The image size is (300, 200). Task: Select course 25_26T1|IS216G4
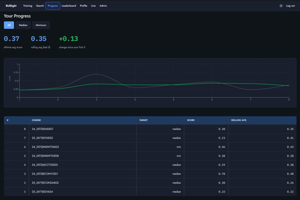point(42,191)
